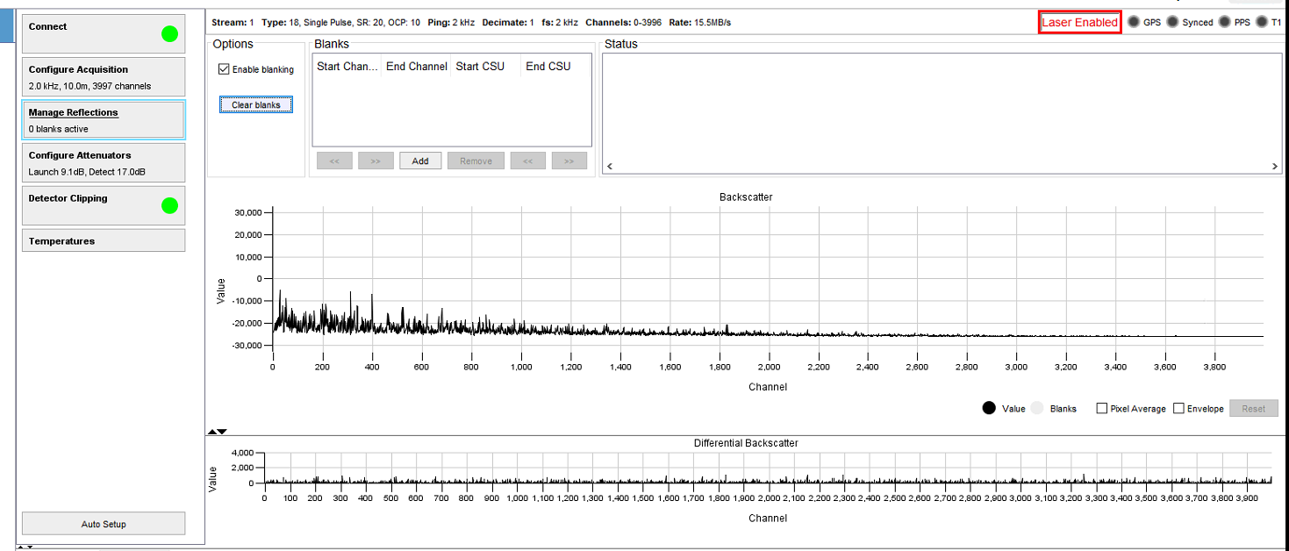The image size is (1289, 551).
Task: Enable the Pixel Average checkbox
Action: (x=1102, y=409)
